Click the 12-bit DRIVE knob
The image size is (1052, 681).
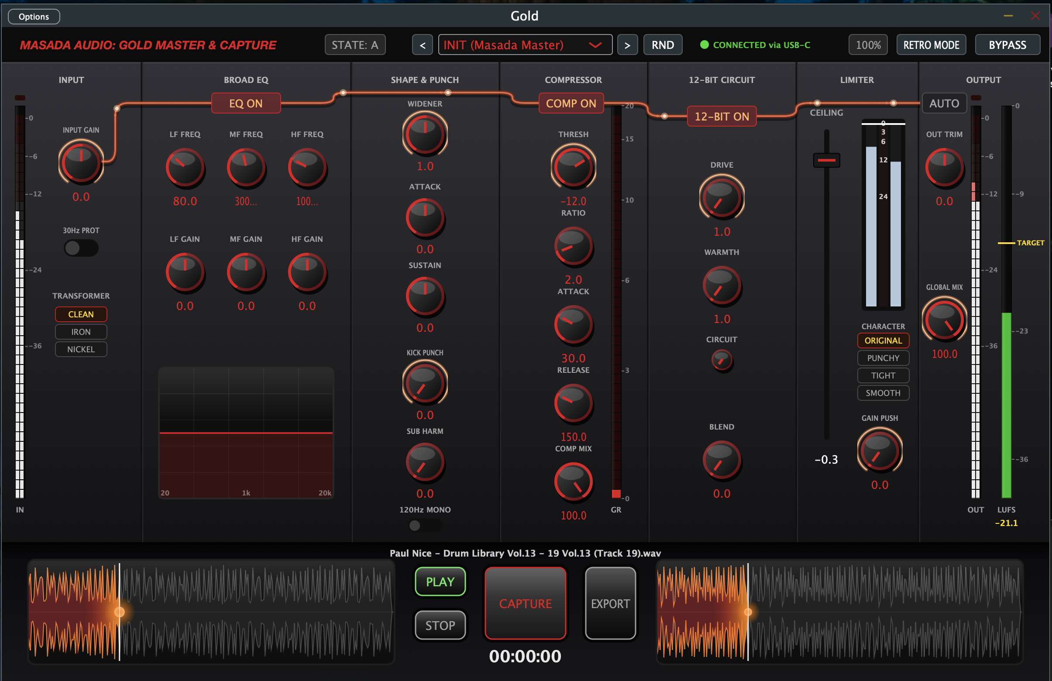[x=722, y=199]
